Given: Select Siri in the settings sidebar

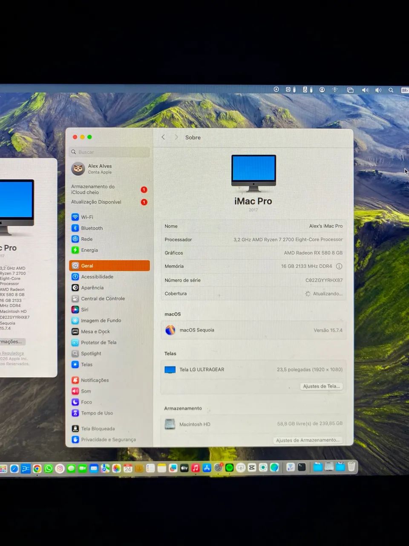Looking at the screenshot, I should (84, 310).
